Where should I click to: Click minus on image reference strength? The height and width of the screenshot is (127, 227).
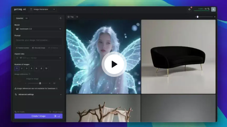tap(26, 83)
